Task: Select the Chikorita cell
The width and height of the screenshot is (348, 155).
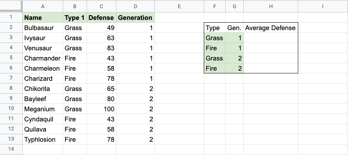Action: [43, 89]
